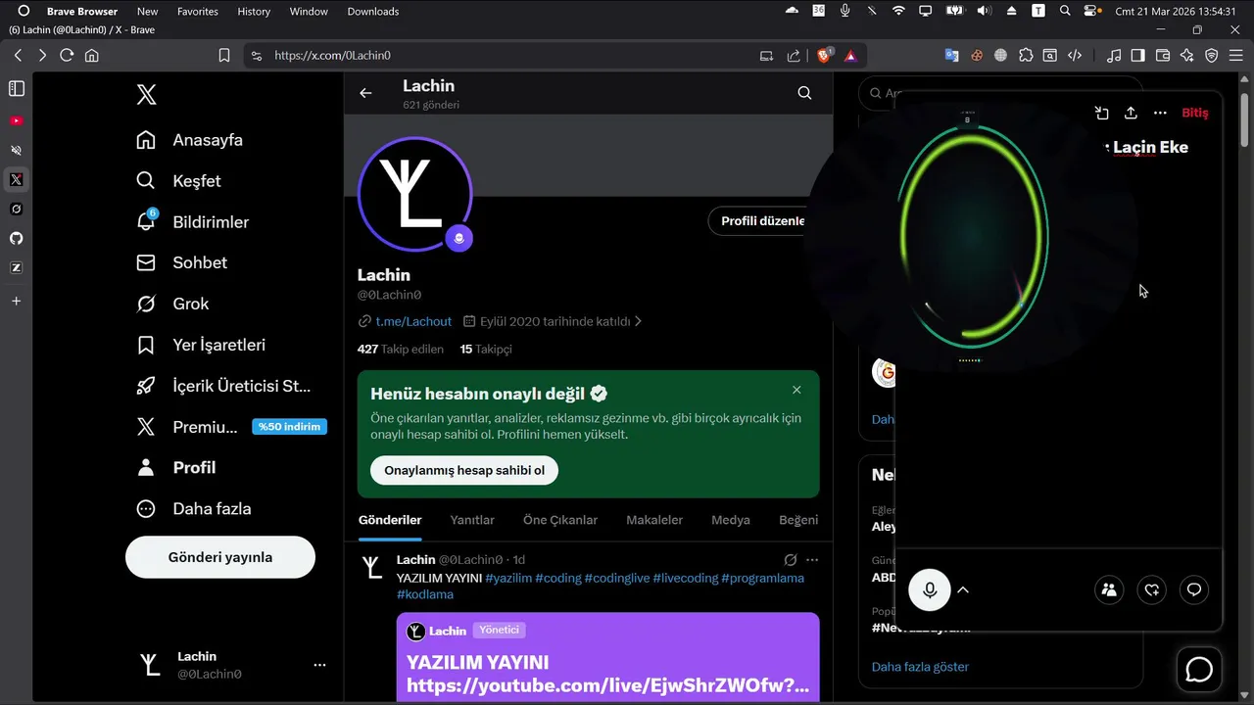
Task: Open Space comments bubble icon
Action: [1194, 589]
